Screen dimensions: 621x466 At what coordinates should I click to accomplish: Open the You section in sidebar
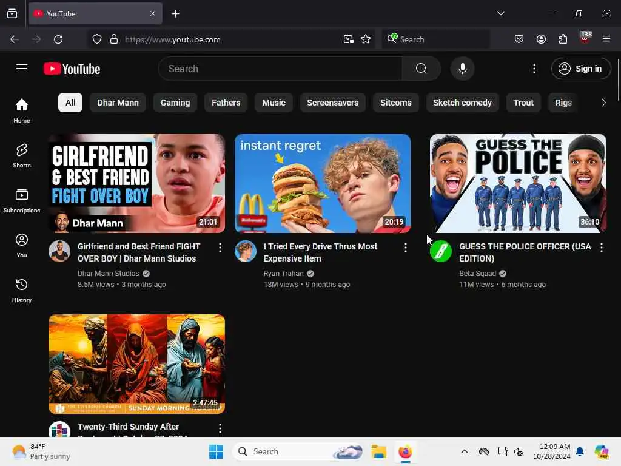(22, 246)
